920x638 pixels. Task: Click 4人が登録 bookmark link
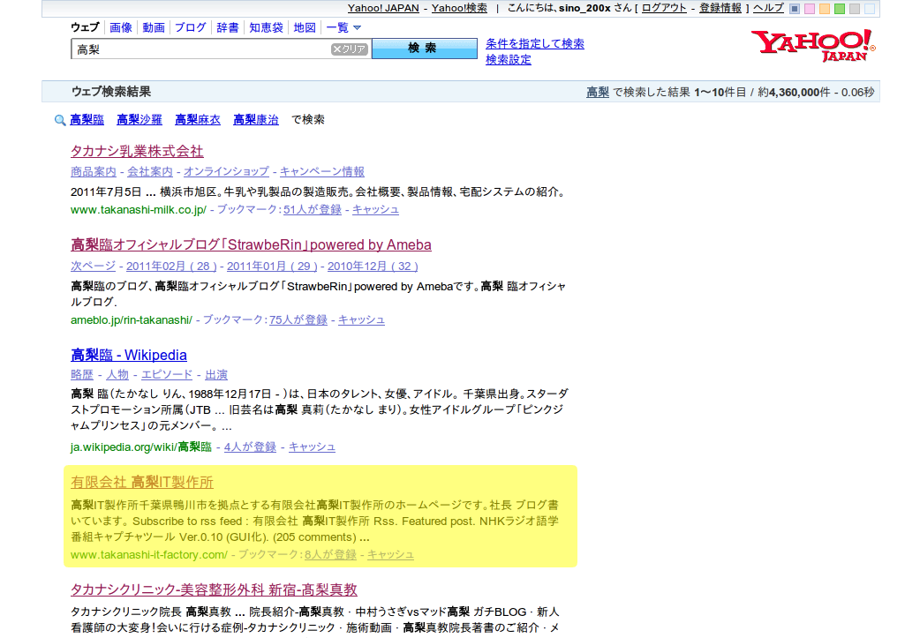coord(250,447)
